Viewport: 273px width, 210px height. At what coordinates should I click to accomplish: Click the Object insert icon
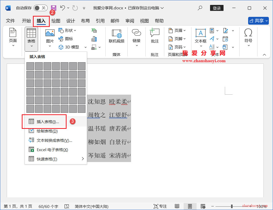pos(225,47)
